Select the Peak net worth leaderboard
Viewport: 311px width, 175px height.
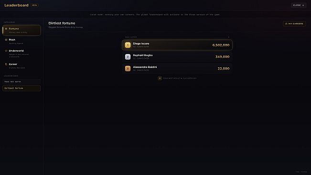click(x=21, y=82)
